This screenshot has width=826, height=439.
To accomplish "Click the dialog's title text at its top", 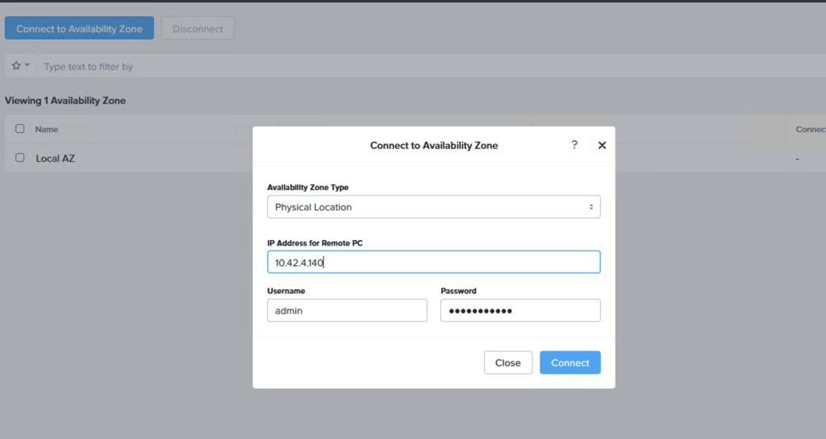I will [x=433, y=146].
